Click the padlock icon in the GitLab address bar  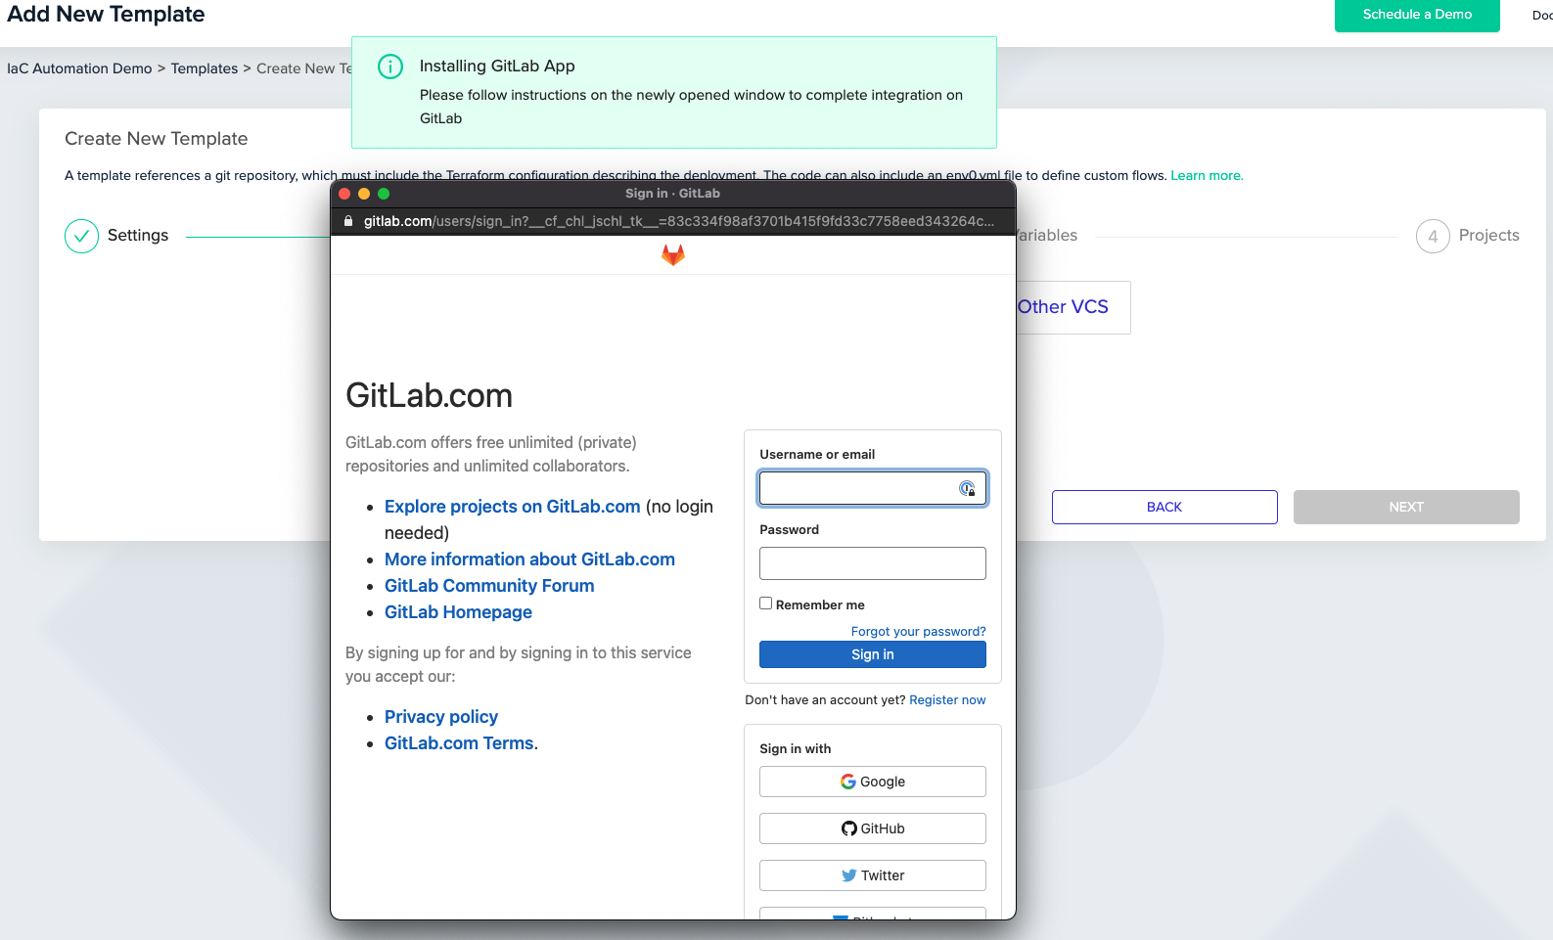tap(348, 221)
